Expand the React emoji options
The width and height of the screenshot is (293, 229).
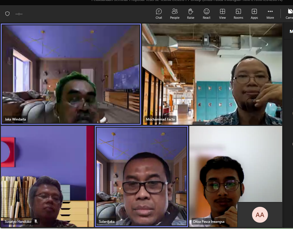(206, 14)
